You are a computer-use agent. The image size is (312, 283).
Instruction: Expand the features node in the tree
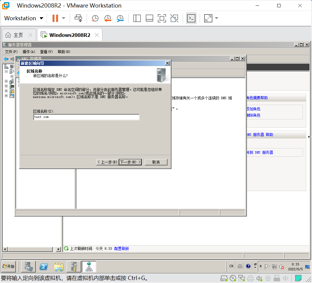click(6, 81)
